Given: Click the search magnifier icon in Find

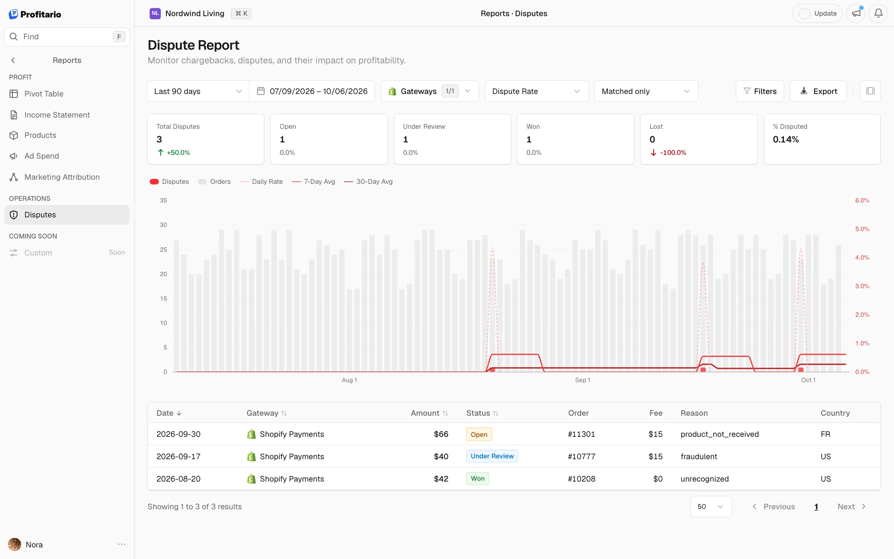Looking at the screenshot, I should pos(14,36).
